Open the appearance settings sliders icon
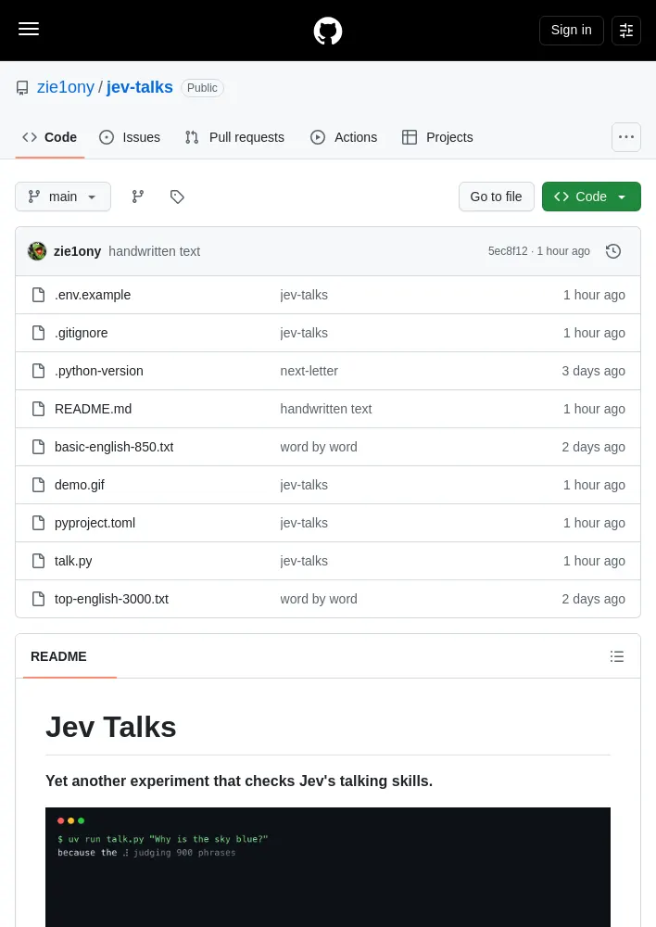This screenshot has width=656, height=927. [x=625, y=31]
